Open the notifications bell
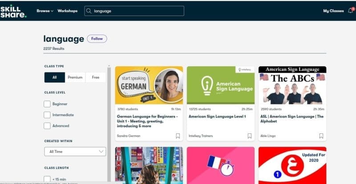Screen dimensions: 356x184 click(351, 10)
